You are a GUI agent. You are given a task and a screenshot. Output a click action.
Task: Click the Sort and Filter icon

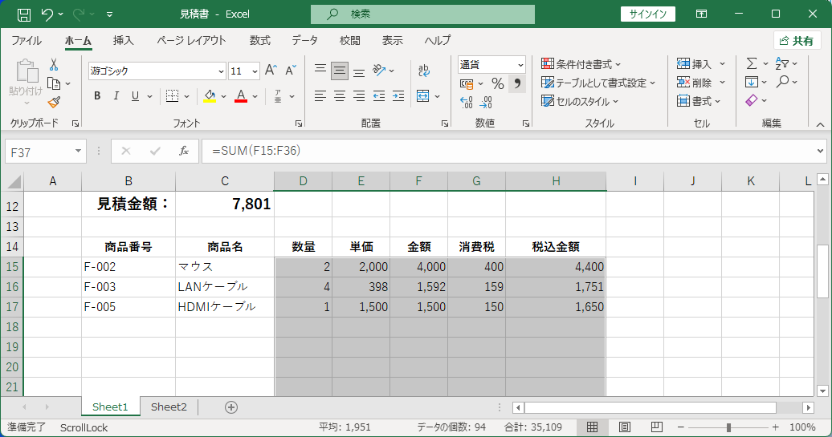click(781, 63)
